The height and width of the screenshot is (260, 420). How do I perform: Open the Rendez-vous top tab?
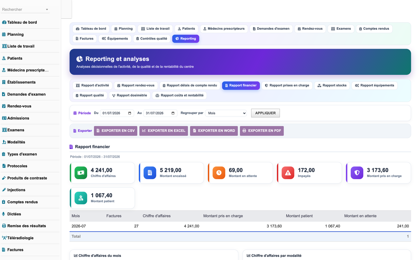coord(310,29)
